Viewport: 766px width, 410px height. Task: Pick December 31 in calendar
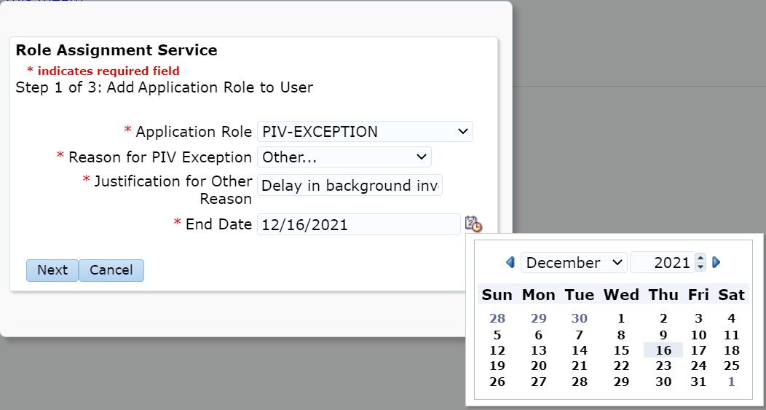tap(698, 382)
